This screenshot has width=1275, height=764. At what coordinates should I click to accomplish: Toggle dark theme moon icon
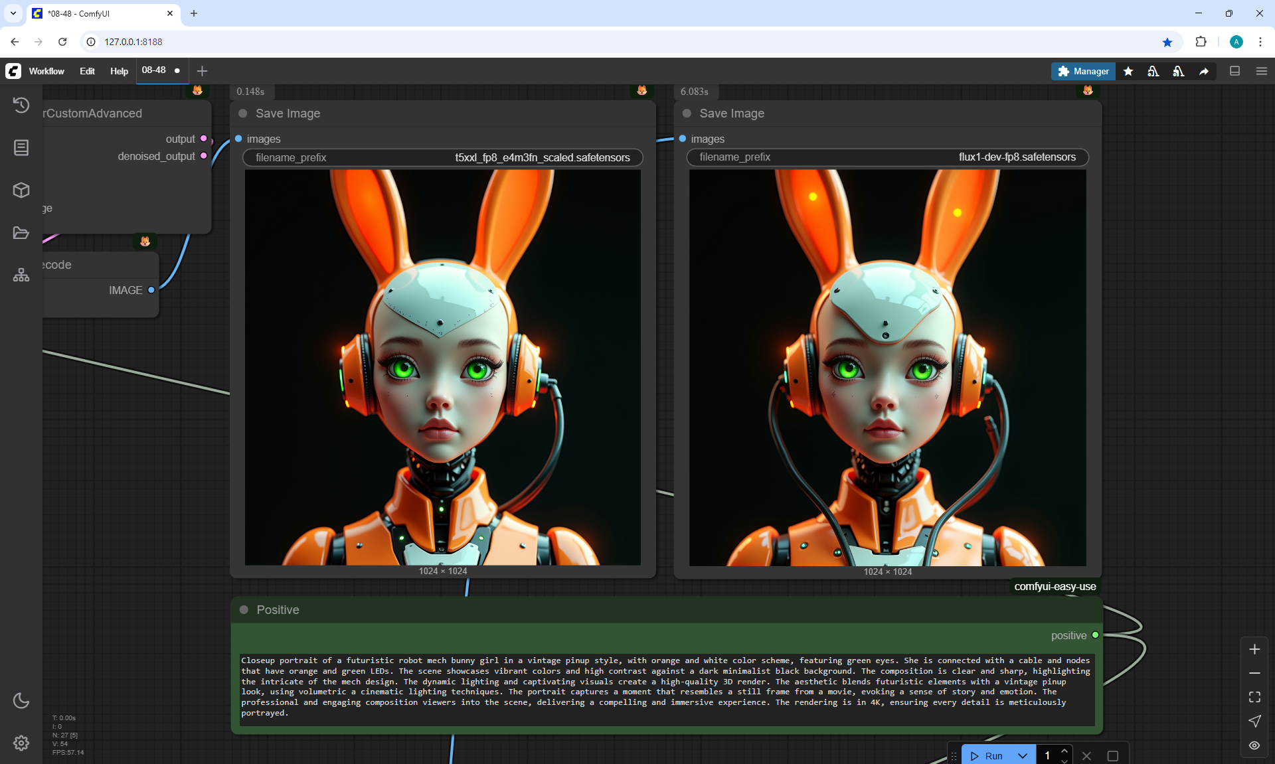(x=21, y=700)
